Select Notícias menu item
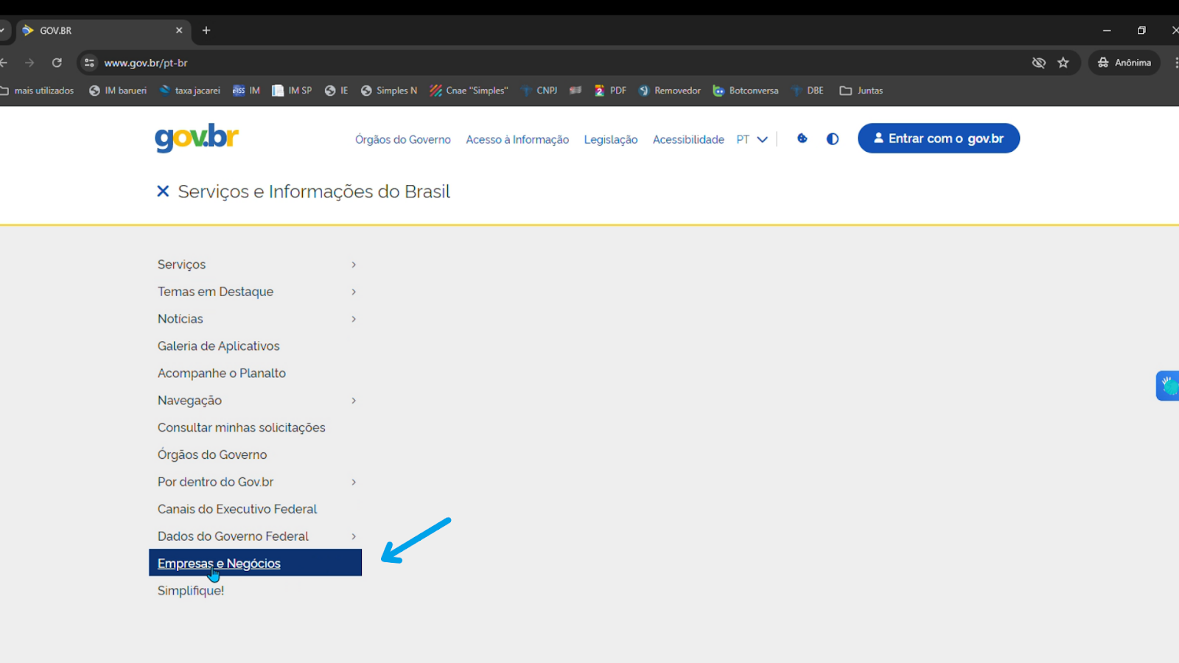The image size is (1179, 663). coord(180,319)
